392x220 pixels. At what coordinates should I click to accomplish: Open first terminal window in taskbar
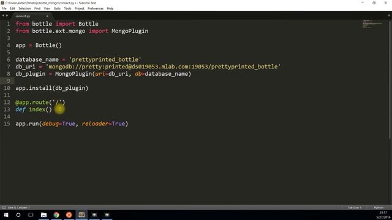94,215
